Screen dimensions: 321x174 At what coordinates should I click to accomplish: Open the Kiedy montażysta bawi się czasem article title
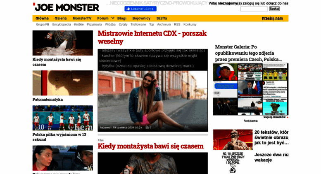(x=150, y=146)
